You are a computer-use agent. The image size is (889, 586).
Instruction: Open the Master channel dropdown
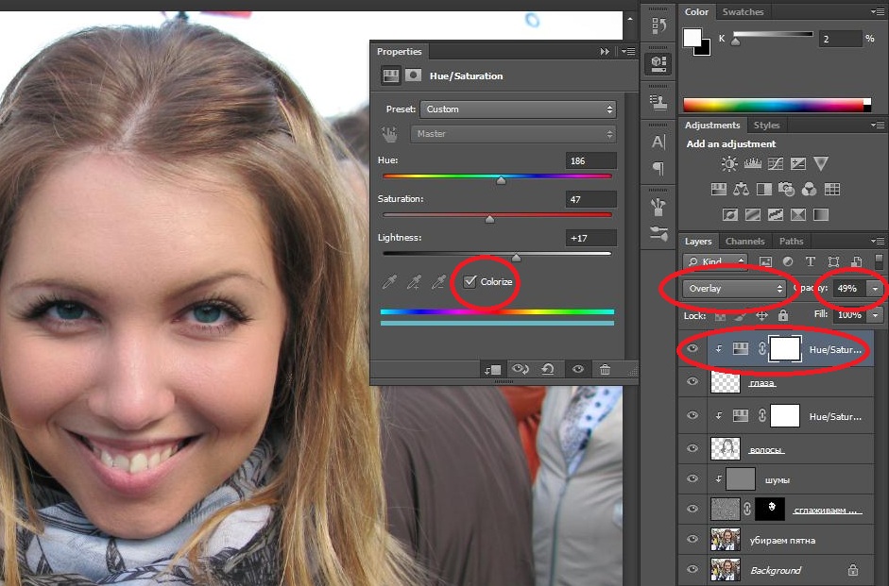513,134
